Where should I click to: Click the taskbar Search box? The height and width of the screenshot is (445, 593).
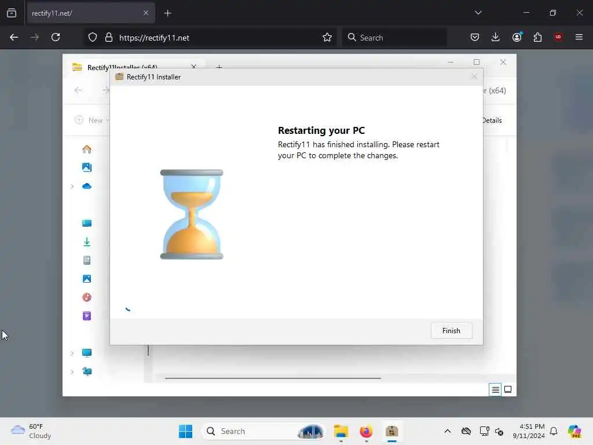264,431
